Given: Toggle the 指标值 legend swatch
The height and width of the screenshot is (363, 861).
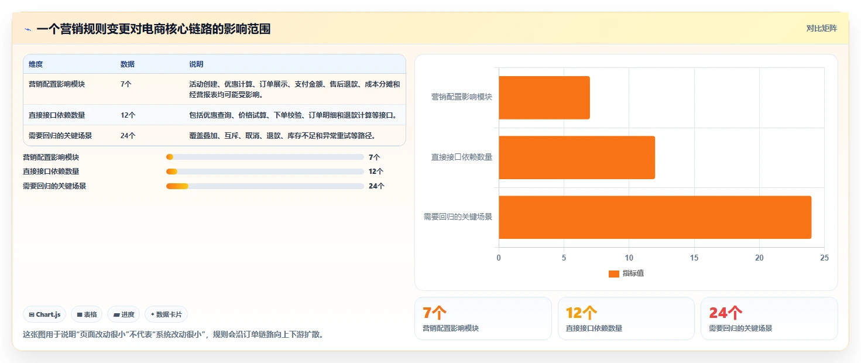Looking at the screenshot, I should pyautogui.click(x=614, y=273).
